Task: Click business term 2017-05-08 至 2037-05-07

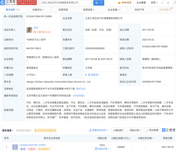Action: pos(99,59)
